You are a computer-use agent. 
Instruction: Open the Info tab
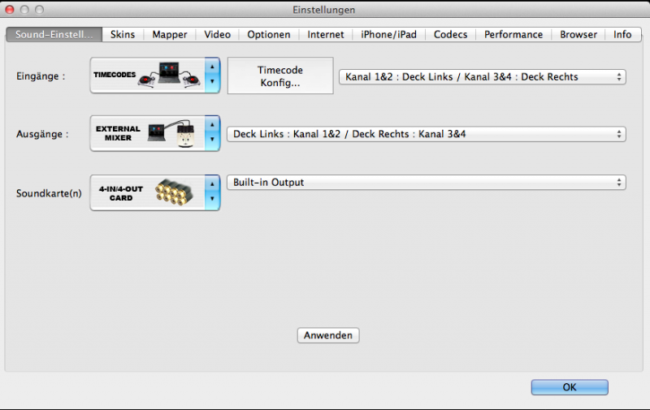(x=622, y=34)
